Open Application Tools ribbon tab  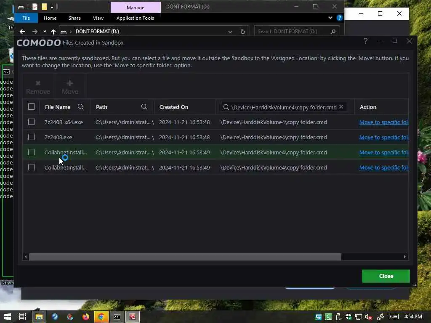pos(135,18)
